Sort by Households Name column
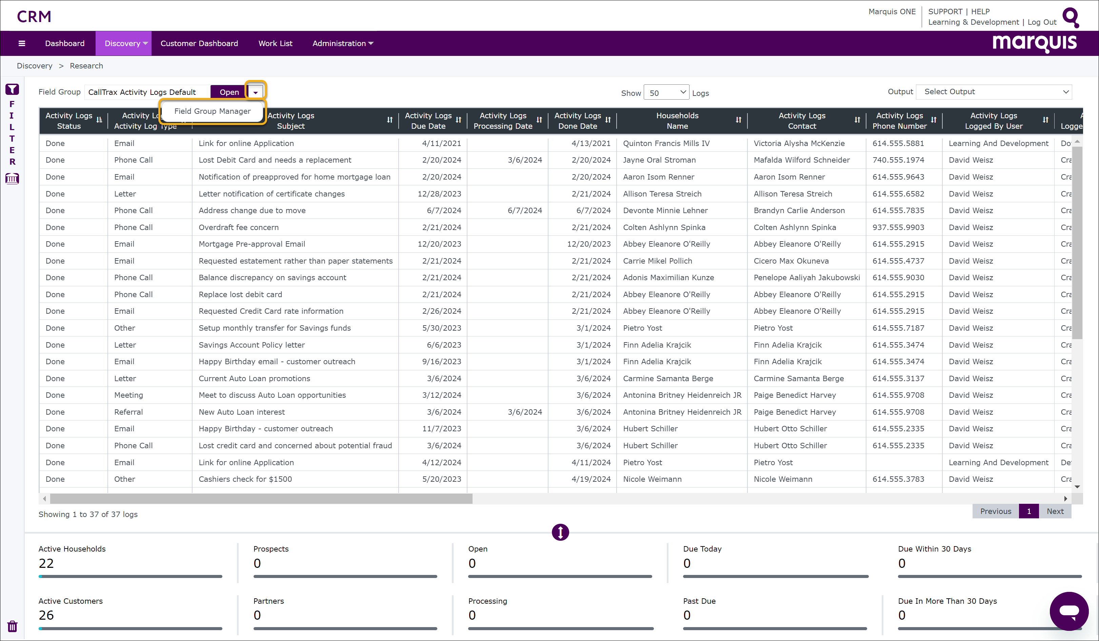Image resolution: width=1099 pixels, height=641 pixels. click(x=738, y=120)
